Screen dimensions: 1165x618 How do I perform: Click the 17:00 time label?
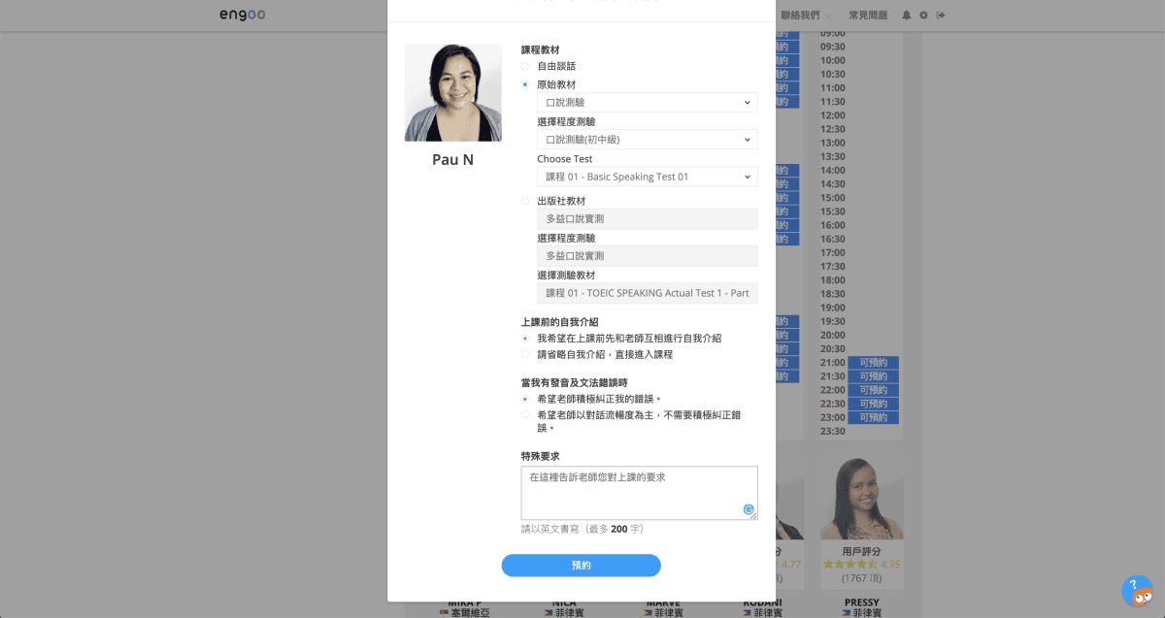833,252
